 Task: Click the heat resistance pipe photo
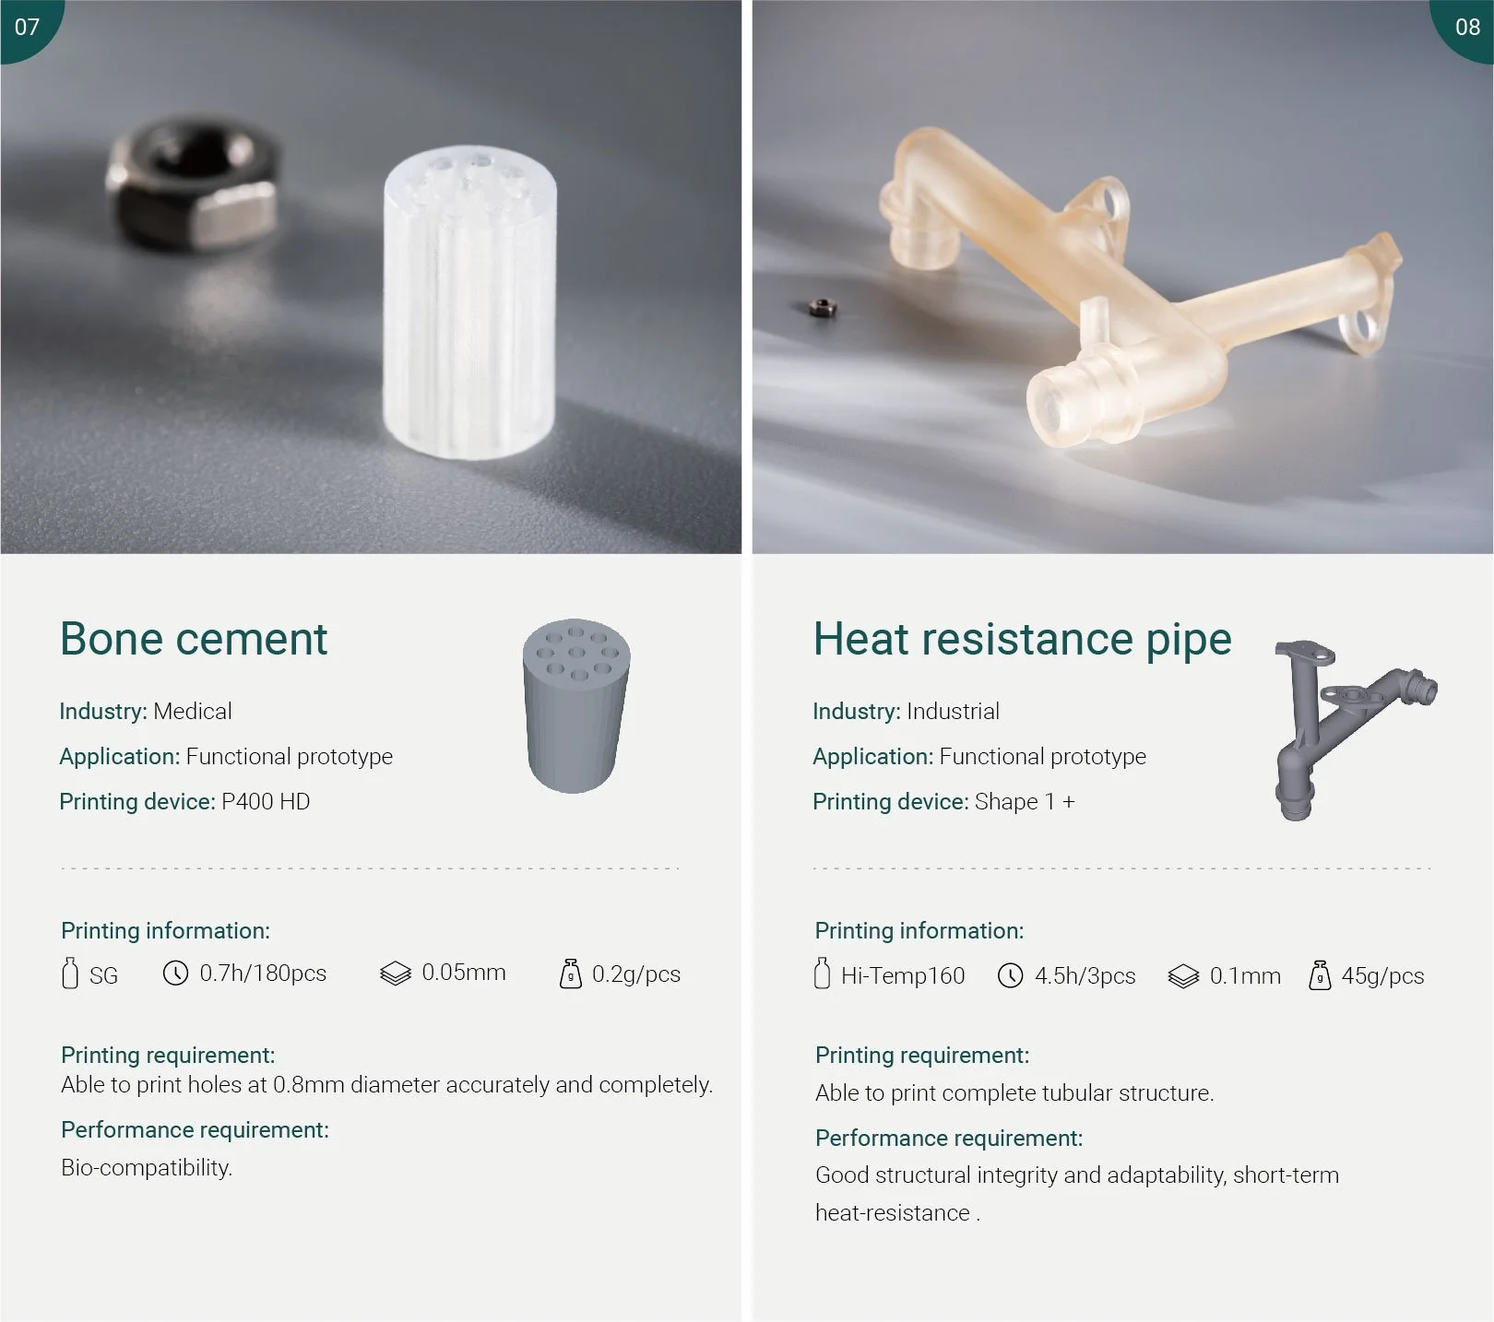click(x=1123, y=277)
